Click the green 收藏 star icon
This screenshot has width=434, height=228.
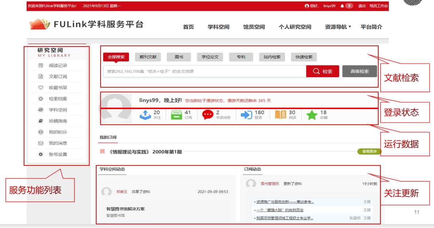pyautogui.click(x=312, y=115)
